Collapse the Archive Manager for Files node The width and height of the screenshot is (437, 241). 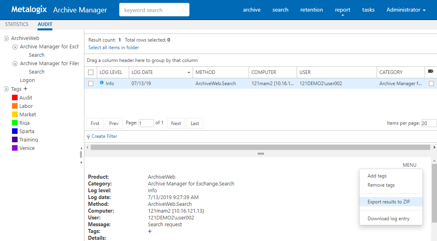click(15, 64)
